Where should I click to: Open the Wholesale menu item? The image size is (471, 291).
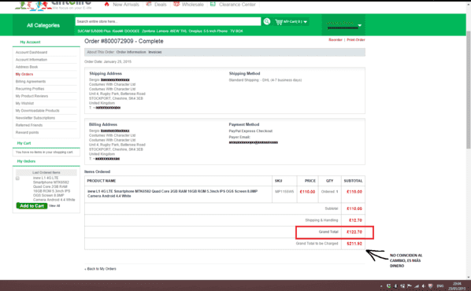pyautogui.click(x=193, y=5)
